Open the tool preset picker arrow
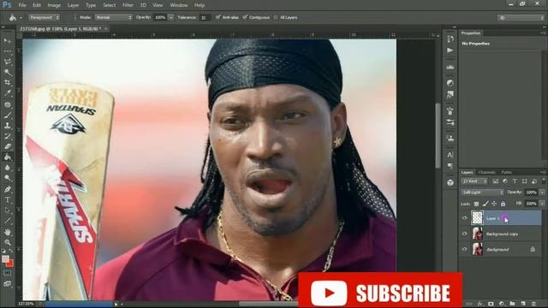548x308 pixels. click(x=21, y=17)
